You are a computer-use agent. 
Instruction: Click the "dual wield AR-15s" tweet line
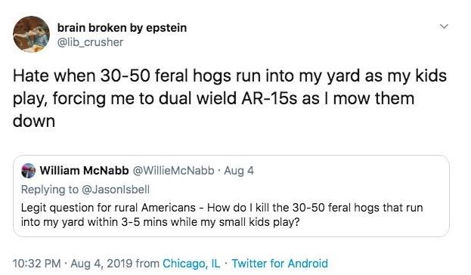point(213,98)
